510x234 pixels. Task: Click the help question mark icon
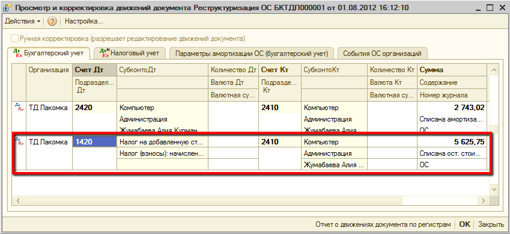[x=52, y=22]
